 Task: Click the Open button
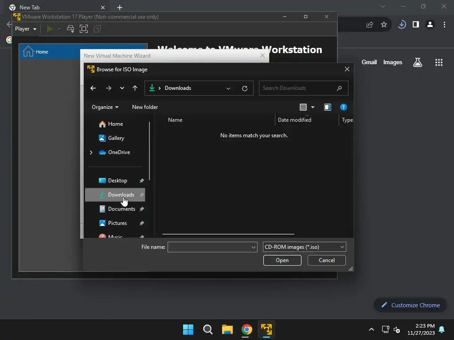point(282,260)
